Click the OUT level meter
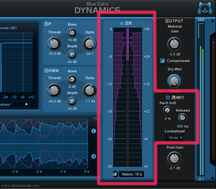This screenshot has height=189, width=216. (201, 99)
